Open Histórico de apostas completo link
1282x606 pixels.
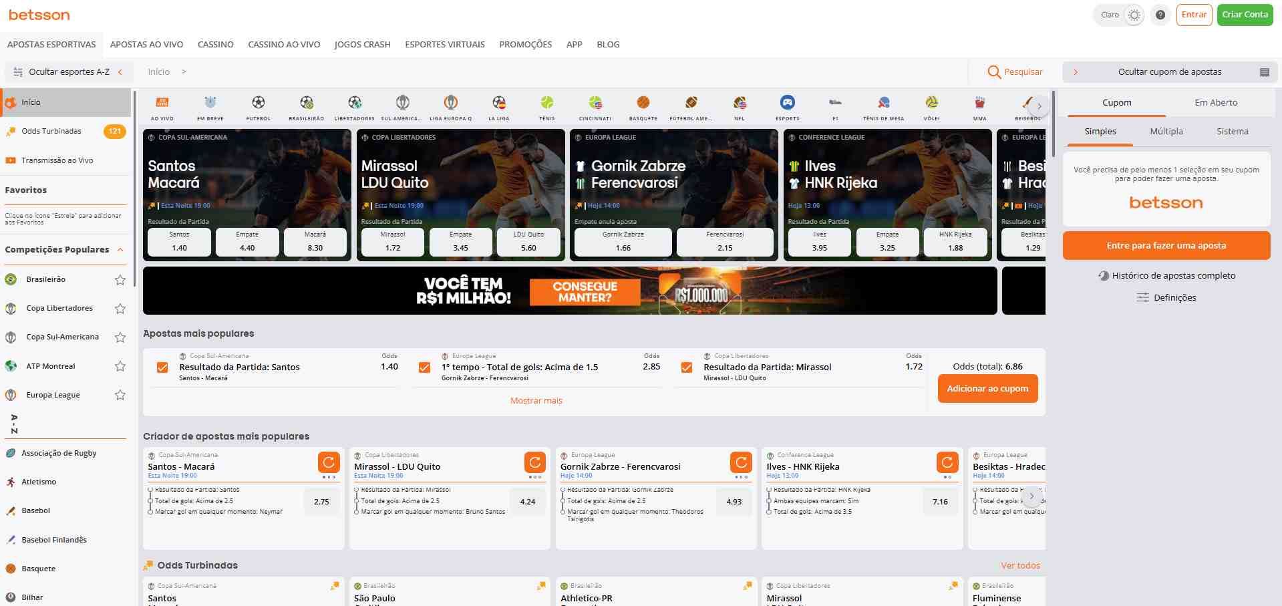pyautogui.click(x=1166, y=276)
